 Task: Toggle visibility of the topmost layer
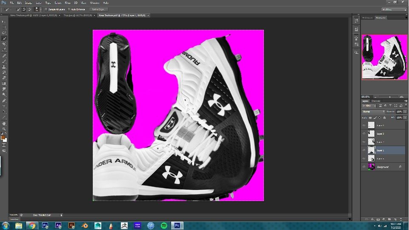pos(364,125)
